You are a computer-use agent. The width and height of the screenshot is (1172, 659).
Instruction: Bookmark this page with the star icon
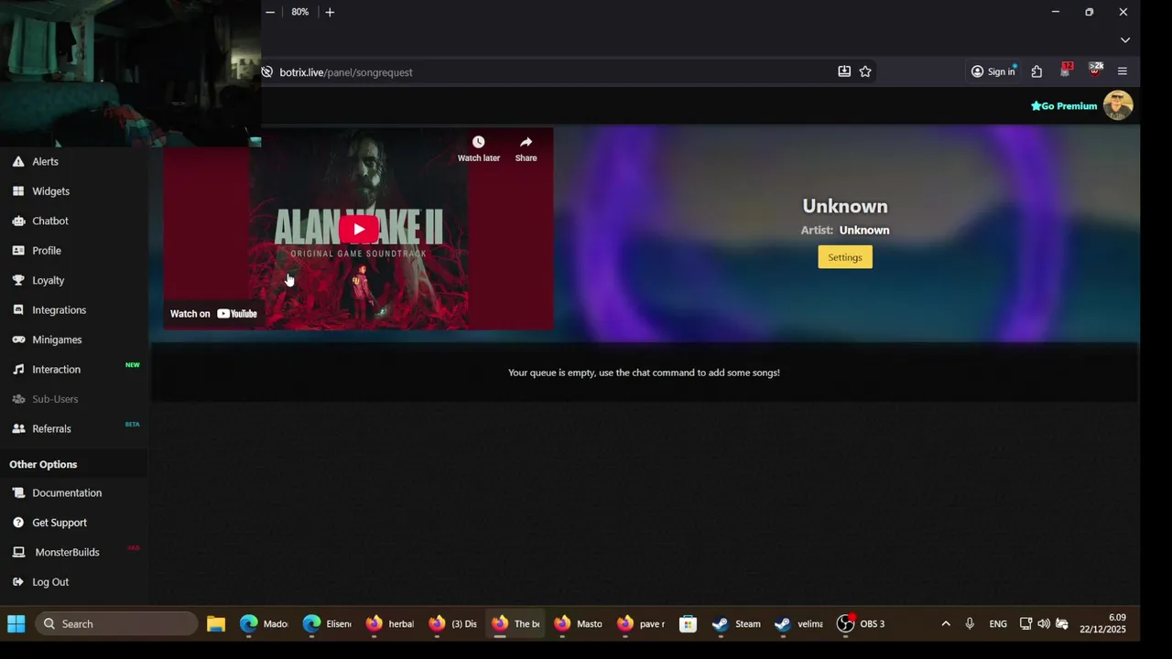click(865, 71)
